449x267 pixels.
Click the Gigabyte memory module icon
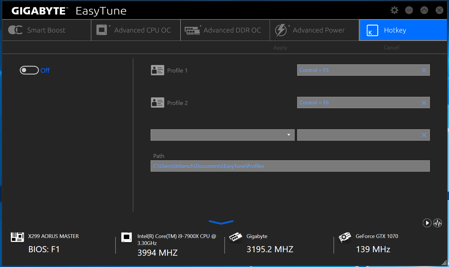point(235,237)
